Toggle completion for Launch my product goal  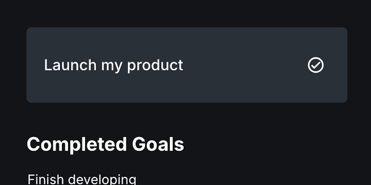pyautogui.click(x=316, y=65)
